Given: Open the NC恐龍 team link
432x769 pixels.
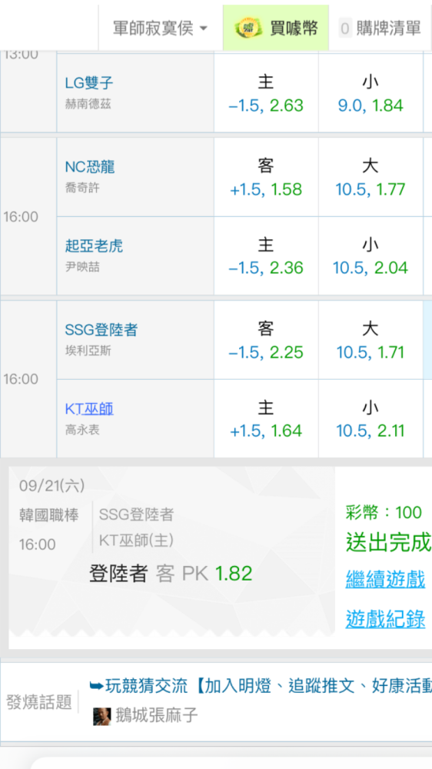Looking at the screenshot, I should 90,167.
